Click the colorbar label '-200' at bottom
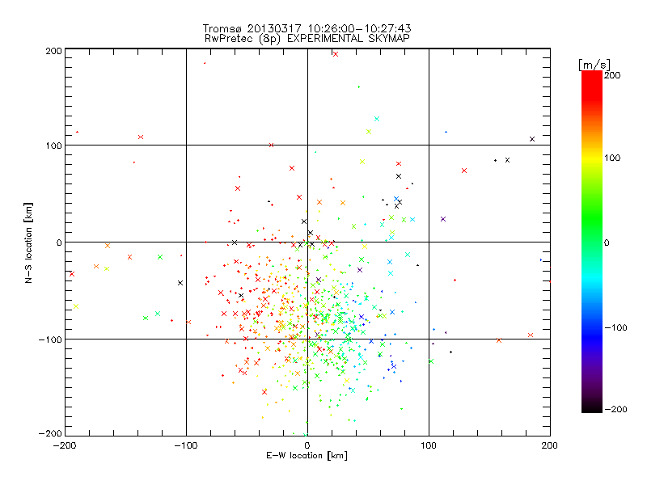Screen dimensions: 647x485 pyautogui.click(x=615, y=409)
